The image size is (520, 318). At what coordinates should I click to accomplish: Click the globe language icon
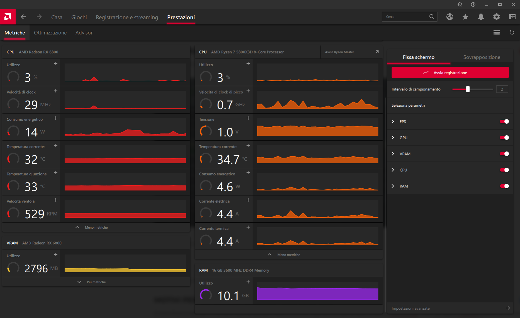tap(449, 17)
